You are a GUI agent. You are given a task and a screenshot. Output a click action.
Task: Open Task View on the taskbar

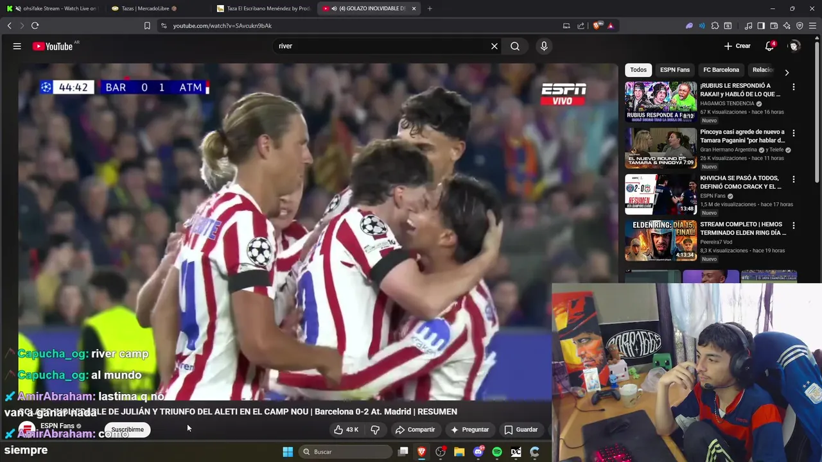(x=403, y=452)
